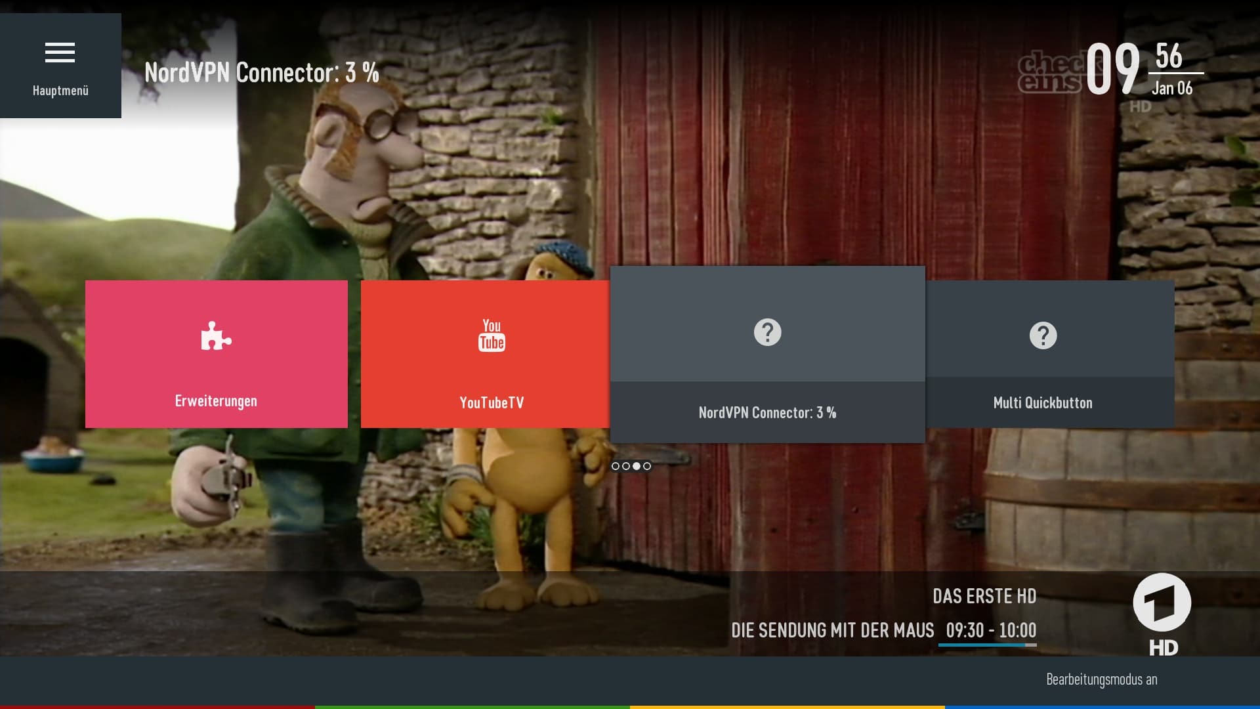Click the DAS ERSTE HD channel name

pos(984,596)
